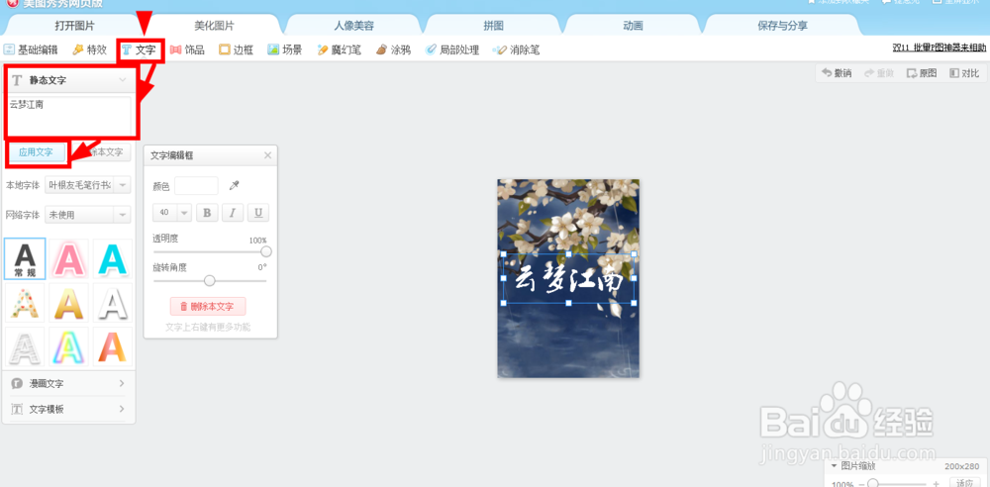Toggle bold B formatting
The width and height of the screenshot is (990, 487).
click(x=207, y=213)
